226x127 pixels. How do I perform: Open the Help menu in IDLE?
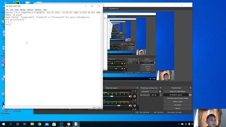[45, 10]
